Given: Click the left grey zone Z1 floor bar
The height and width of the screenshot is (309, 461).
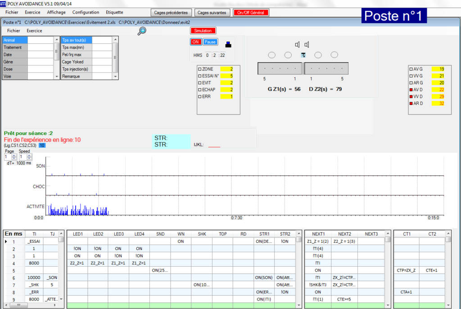Looking at the screenshot, I should click(x=280, y=68).
